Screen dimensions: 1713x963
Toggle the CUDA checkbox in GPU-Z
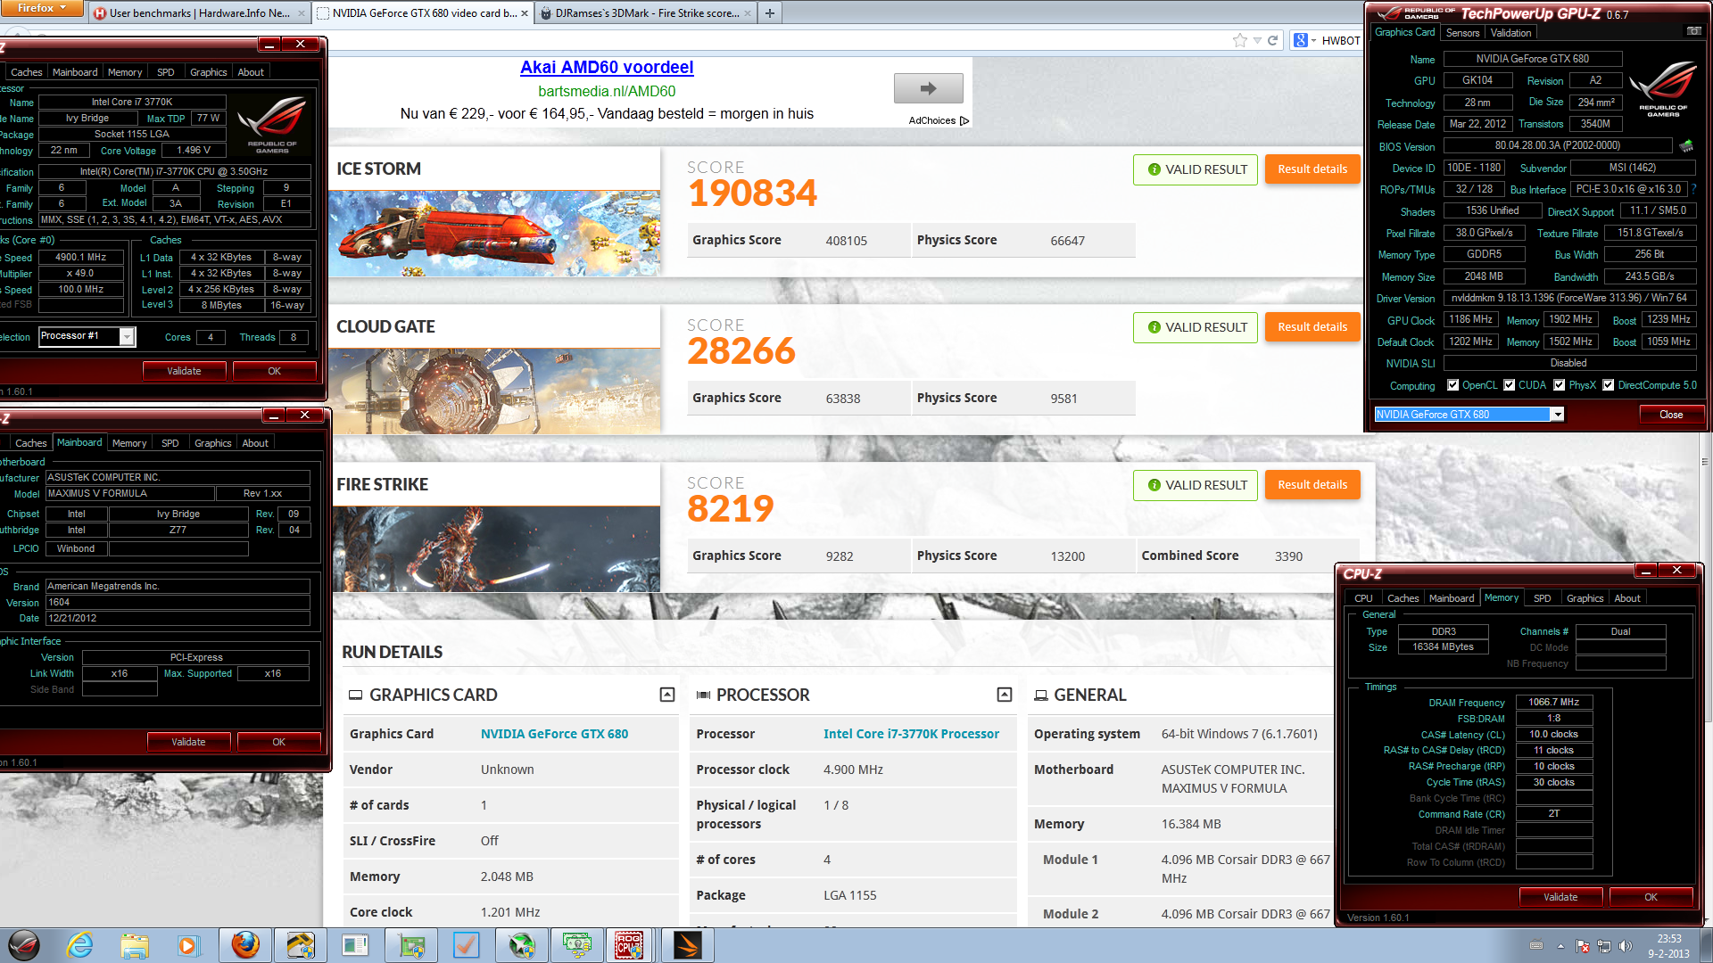click(x=1509, y=385)
